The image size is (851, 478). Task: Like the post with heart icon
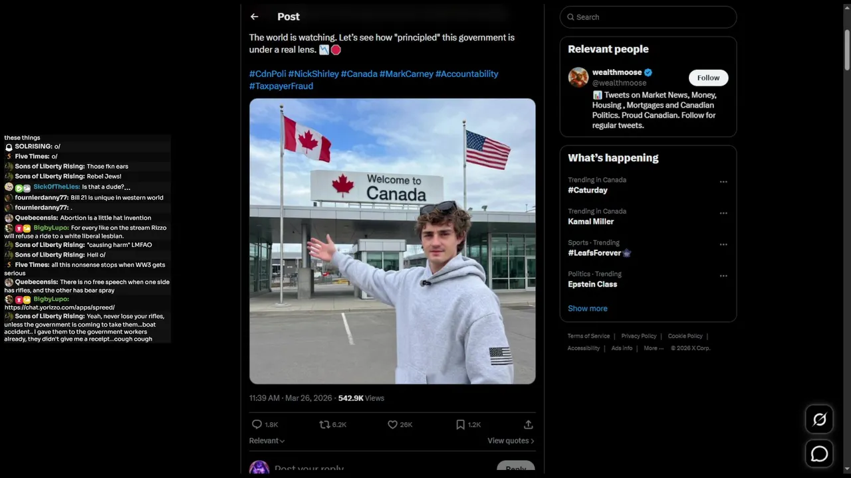(392, 424)
